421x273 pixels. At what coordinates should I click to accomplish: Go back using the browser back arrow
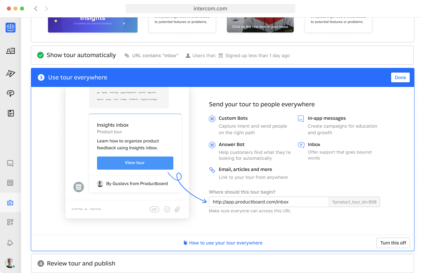pos(36,9)
